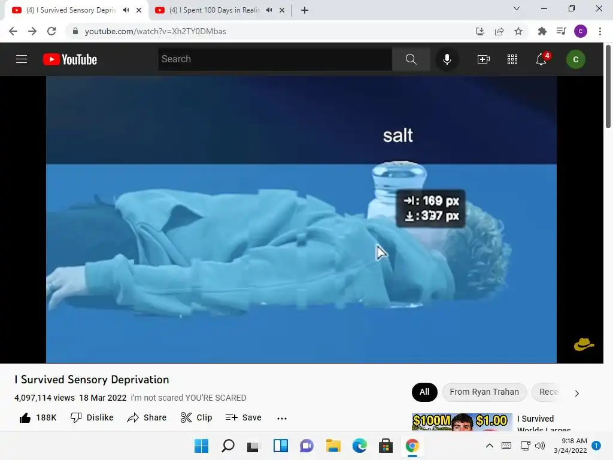The image size is (613, 460).
Task: Close the I Survived Sensory Deprivation tab
Action: click(x=139, y=10)
